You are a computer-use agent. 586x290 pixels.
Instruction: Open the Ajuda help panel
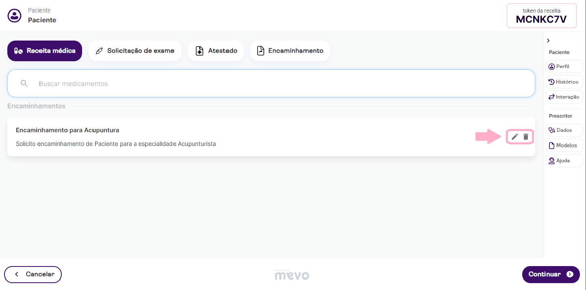tap(564, 161)
